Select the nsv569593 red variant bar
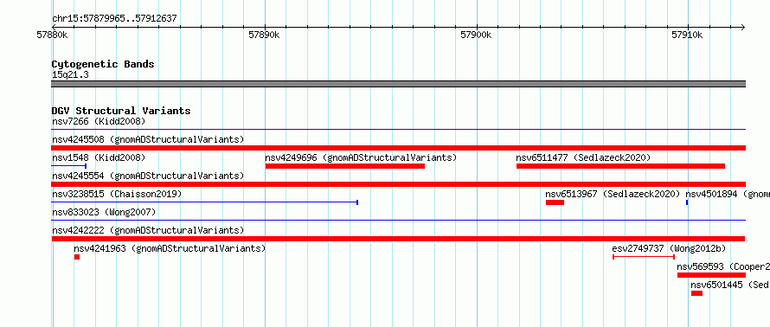Image resolution: width=770 pixels, height=327 pixels. pos(711,275)
